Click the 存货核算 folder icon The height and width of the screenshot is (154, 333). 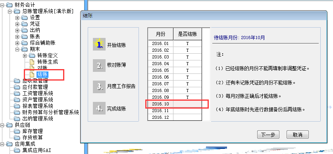pyautogui.click(x=17, y=137)
